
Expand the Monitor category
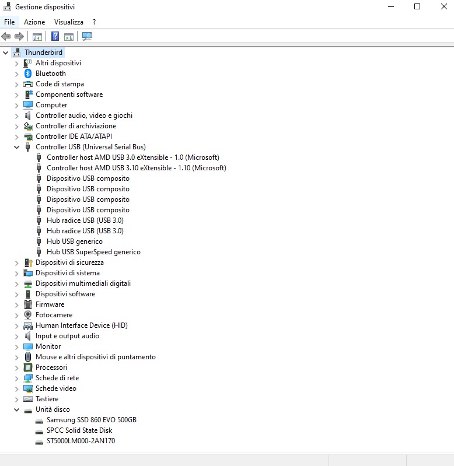[x=17, y=346]
